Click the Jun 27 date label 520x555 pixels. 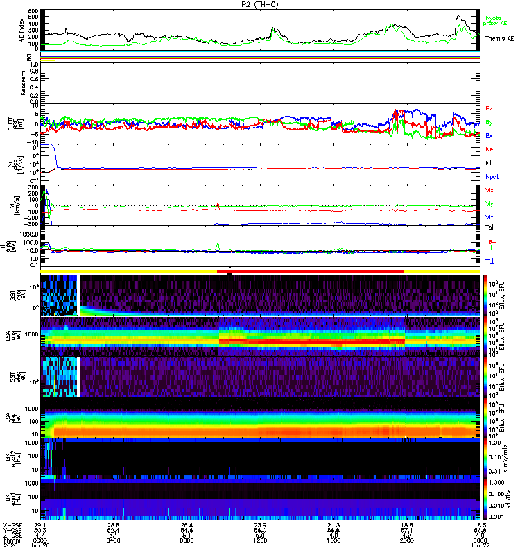(x=480, y=545)
